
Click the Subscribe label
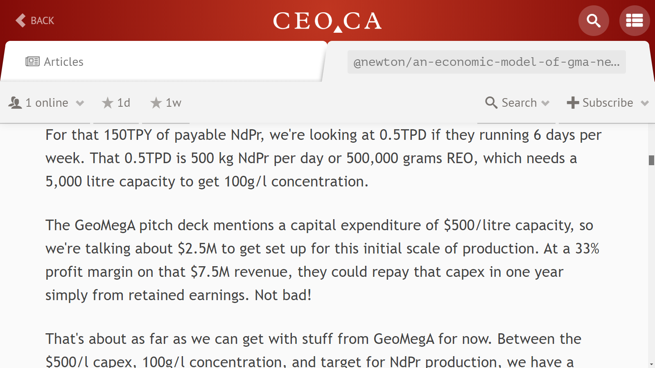tap(608, 103)
